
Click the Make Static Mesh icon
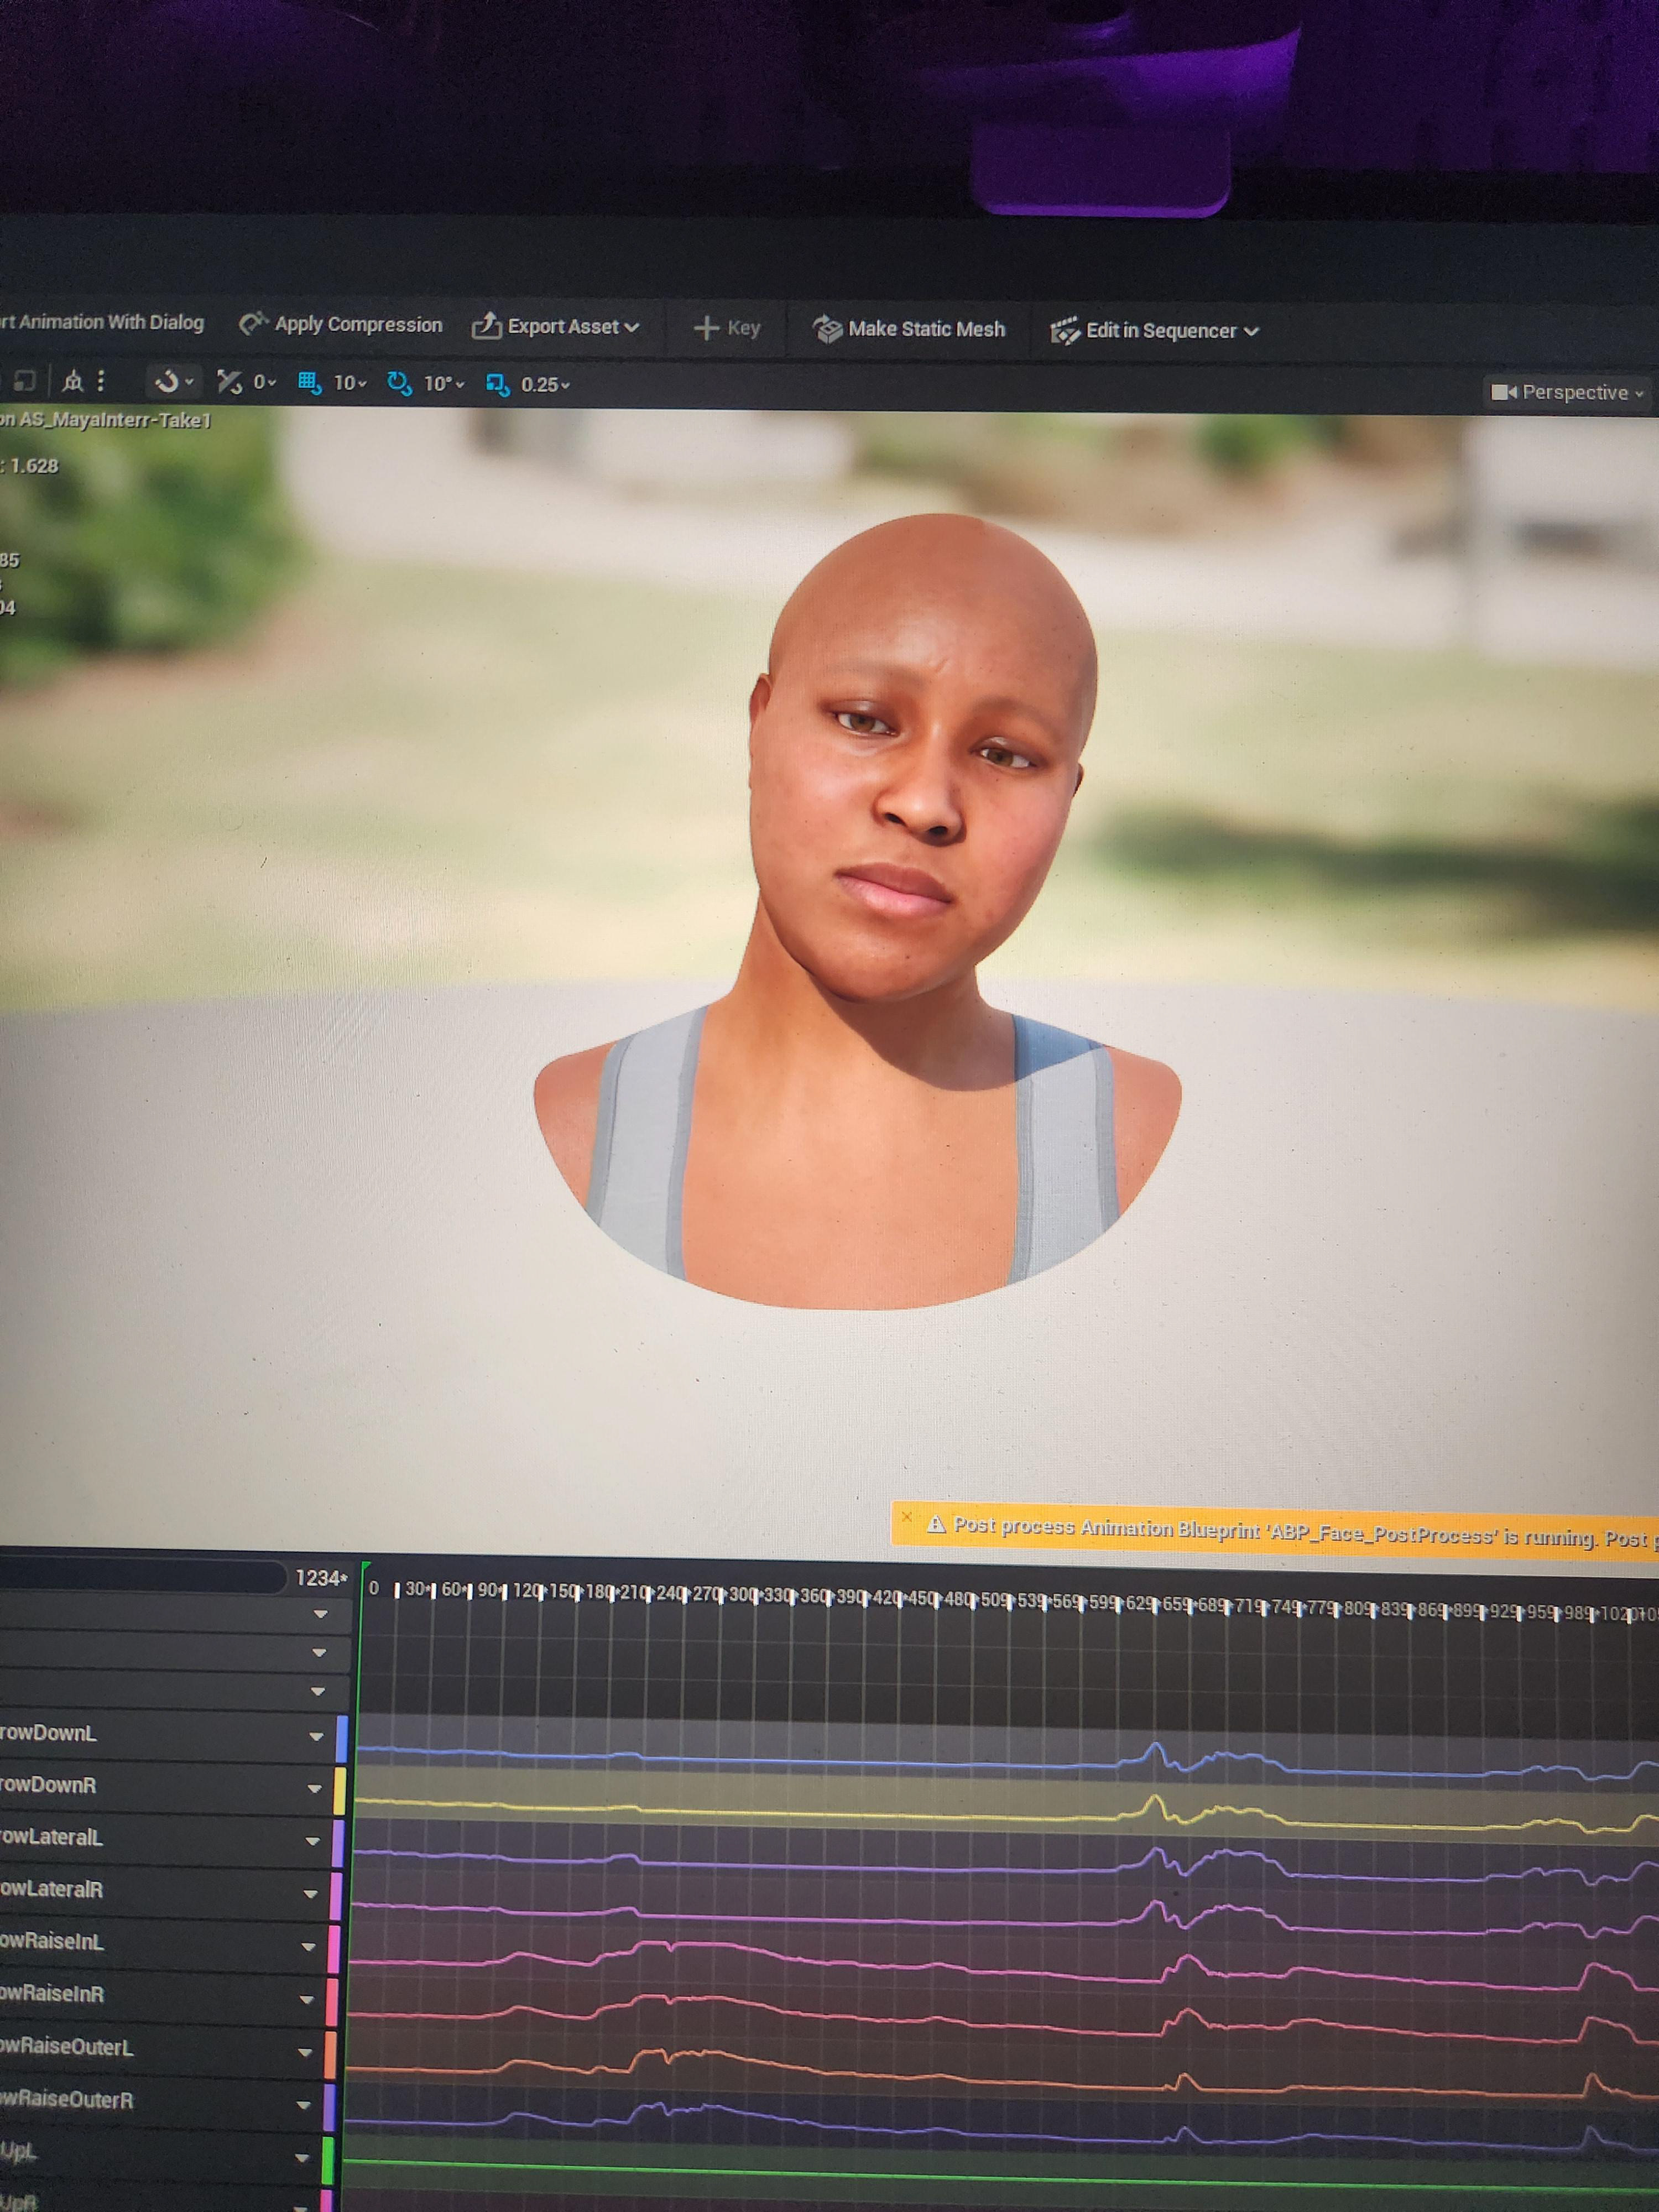tap(827, 329)
